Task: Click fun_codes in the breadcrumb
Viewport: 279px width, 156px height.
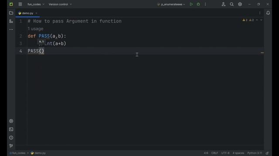Action: coord(17,153)
